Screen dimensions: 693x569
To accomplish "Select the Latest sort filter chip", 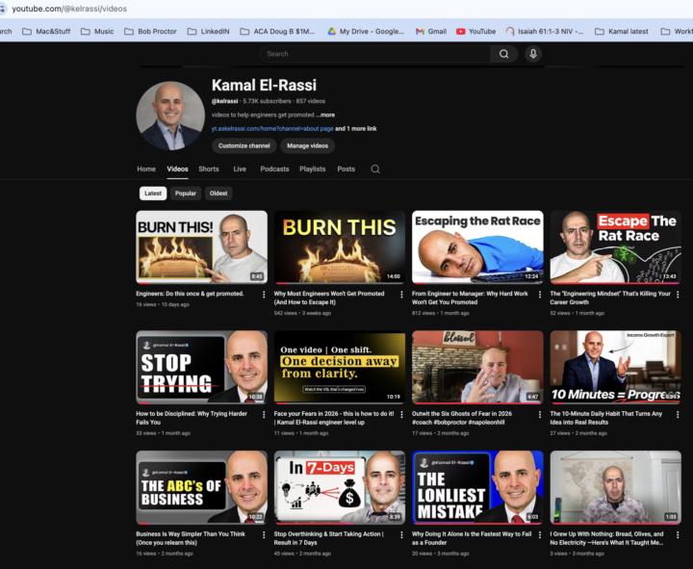I will pos(153,194).
